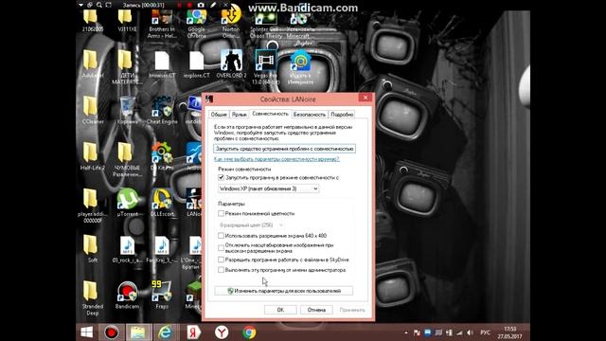Open Google Chrome from the taskbar
This screenshot has height=341, width=606.
(x=249, y=332)
